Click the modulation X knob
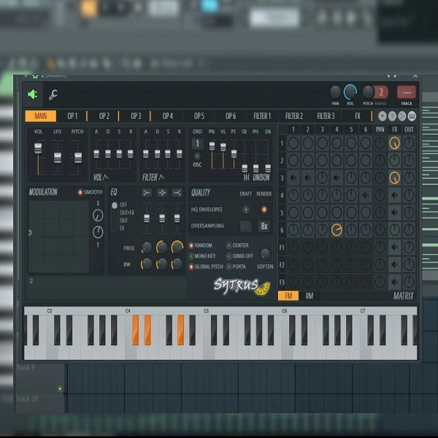This screenshot has height=438, width=438. click(x=98, y=215)
